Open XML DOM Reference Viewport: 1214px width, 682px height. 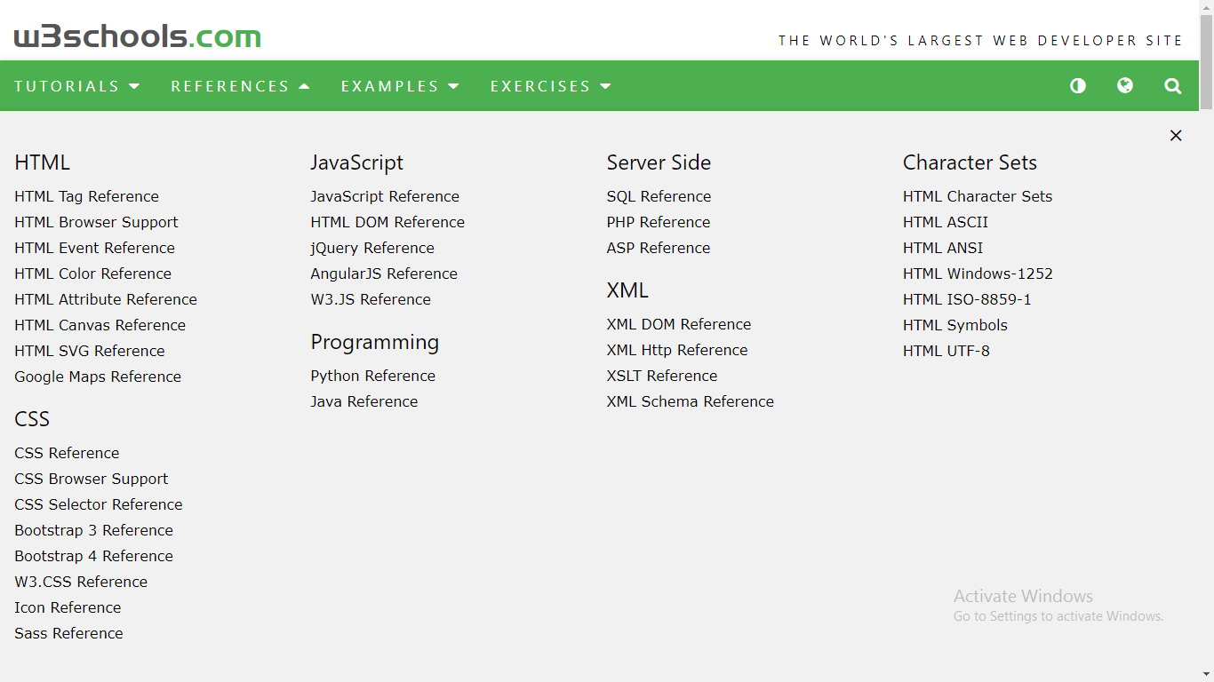point(679,324)
